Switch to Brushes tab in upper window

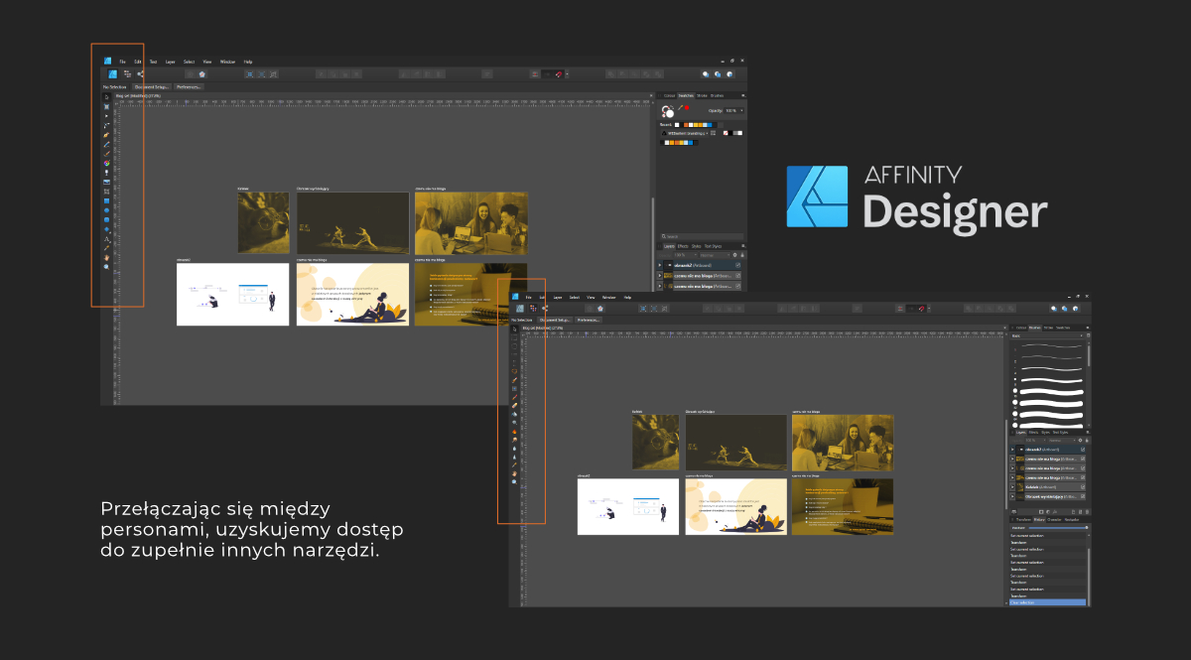tap(717, 96)
